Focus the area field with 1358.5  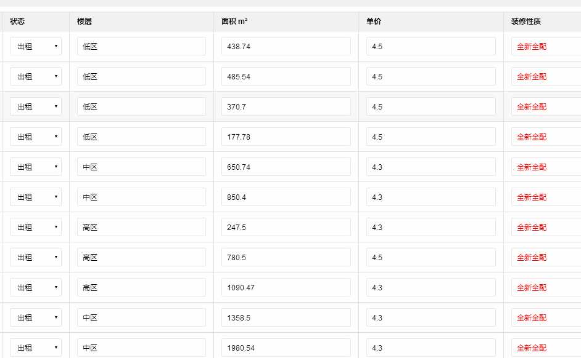[286, 317]
